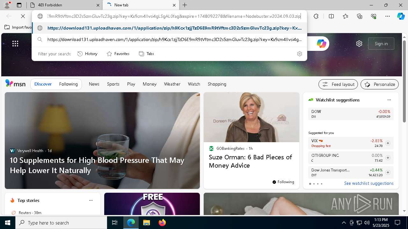Image resolution: width=408 pixels, height=229 pixels.
Task: Click the Sign in button
Action: coord(381,44)
